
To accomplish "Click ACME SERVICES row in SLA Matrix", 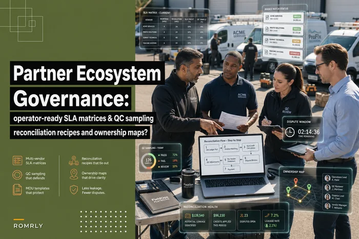I will [x=175, y=27].
